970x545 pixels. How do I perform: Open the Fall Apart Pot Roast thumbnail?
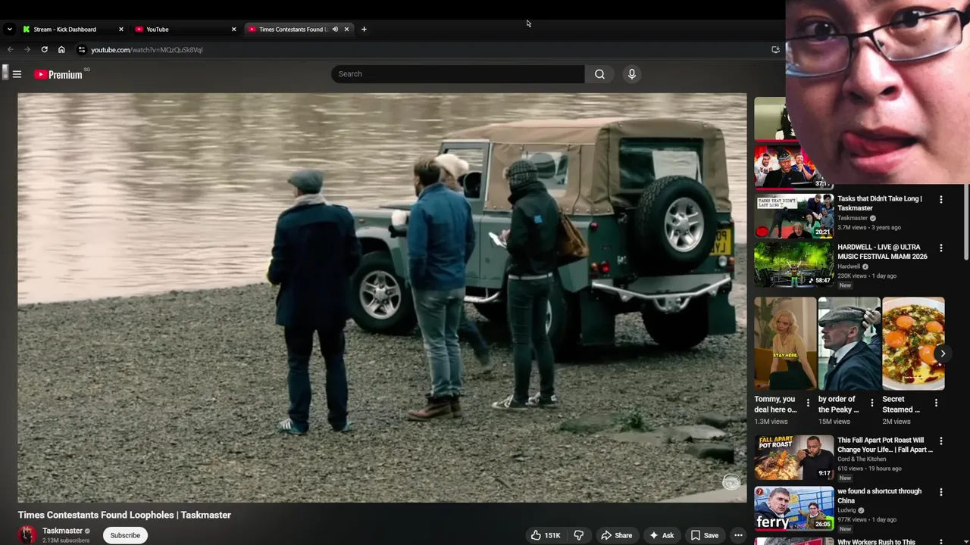793,457
